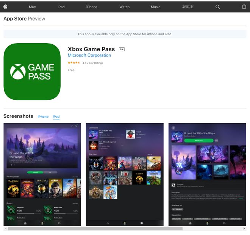
Task: Open the search magnifier icon
Action: click(x=217, y=7)
